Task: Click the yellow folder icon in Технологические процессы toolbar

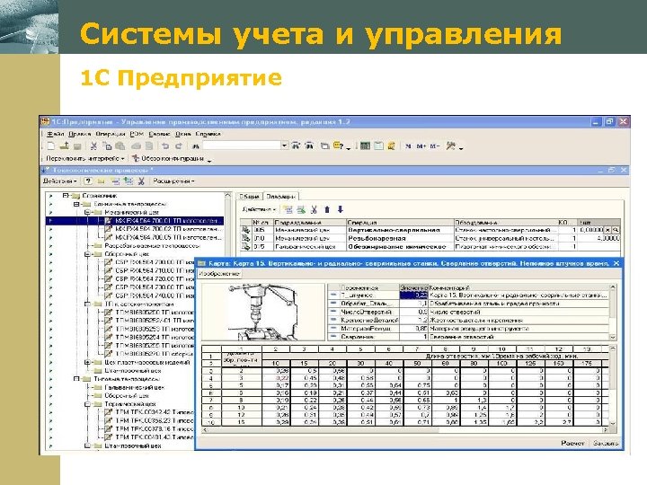Action: (x=101, y=181)
